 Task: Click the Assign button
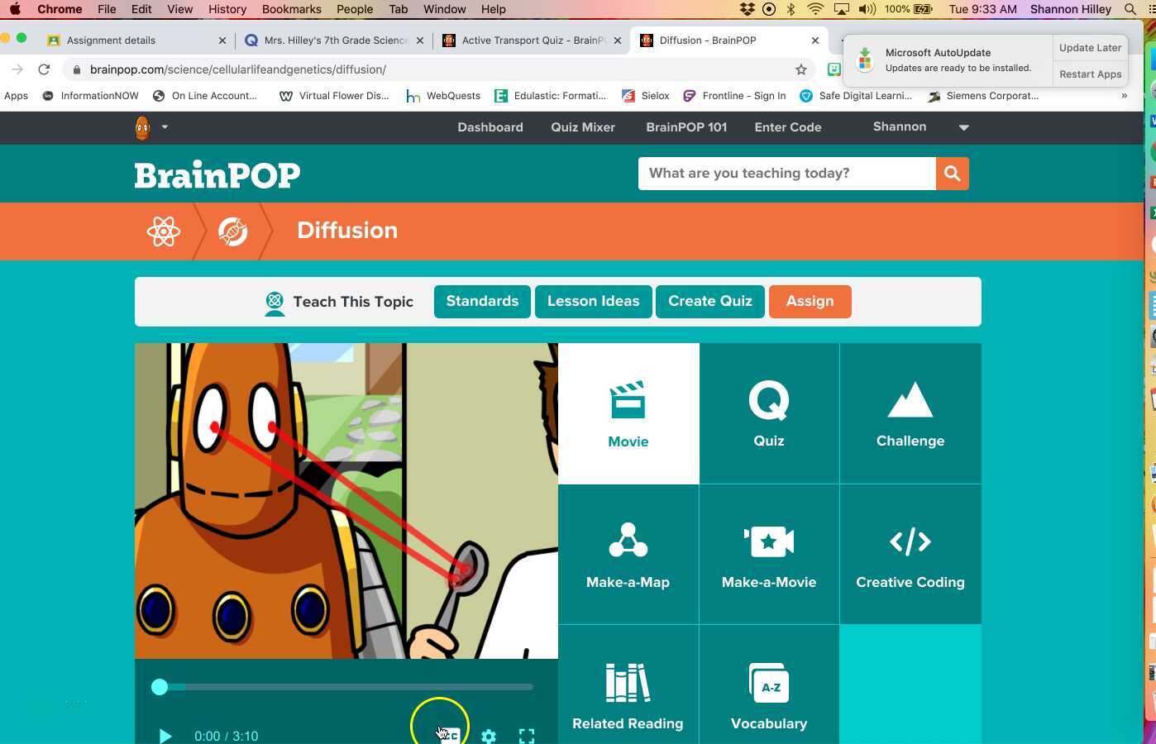tap(810, 301)
